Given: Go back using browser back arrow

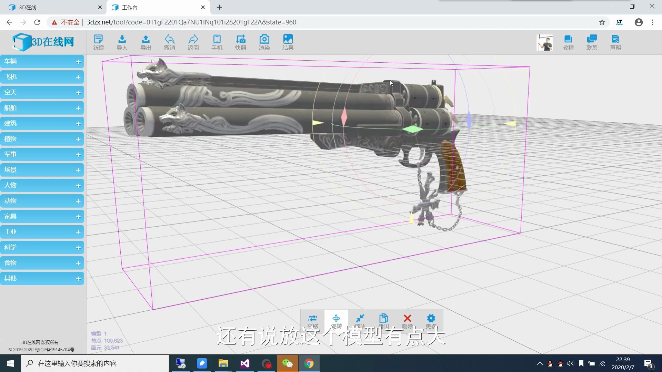Looking at the screenshot, I should (x=9, y=22).
